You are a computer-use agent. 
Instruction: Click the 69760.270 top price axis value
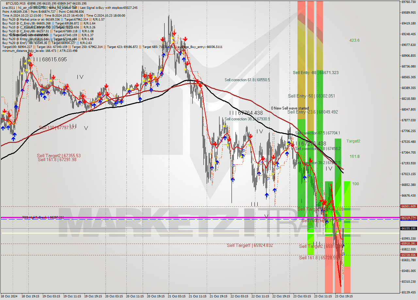(409, 2)
